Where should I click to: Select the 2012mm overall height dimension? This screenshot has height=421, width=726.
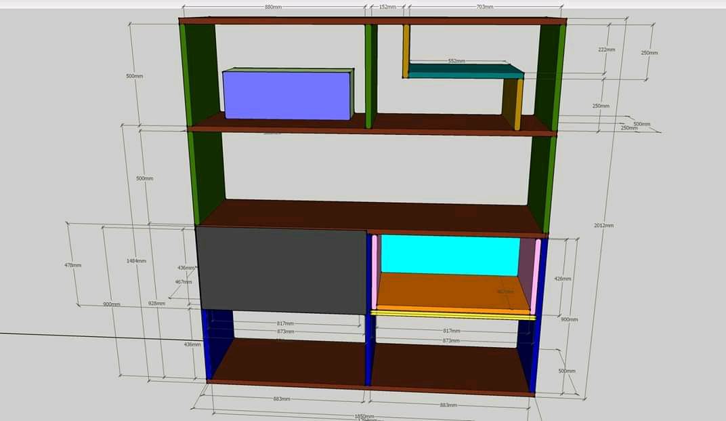pos(604,225)
